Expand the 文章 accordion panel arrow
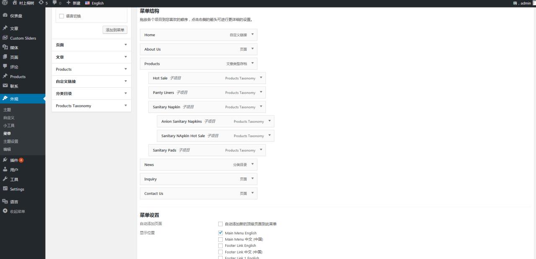 tap(126, 57)
